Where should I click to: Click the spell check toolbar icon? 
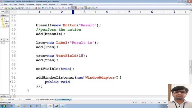pos(22,8)
